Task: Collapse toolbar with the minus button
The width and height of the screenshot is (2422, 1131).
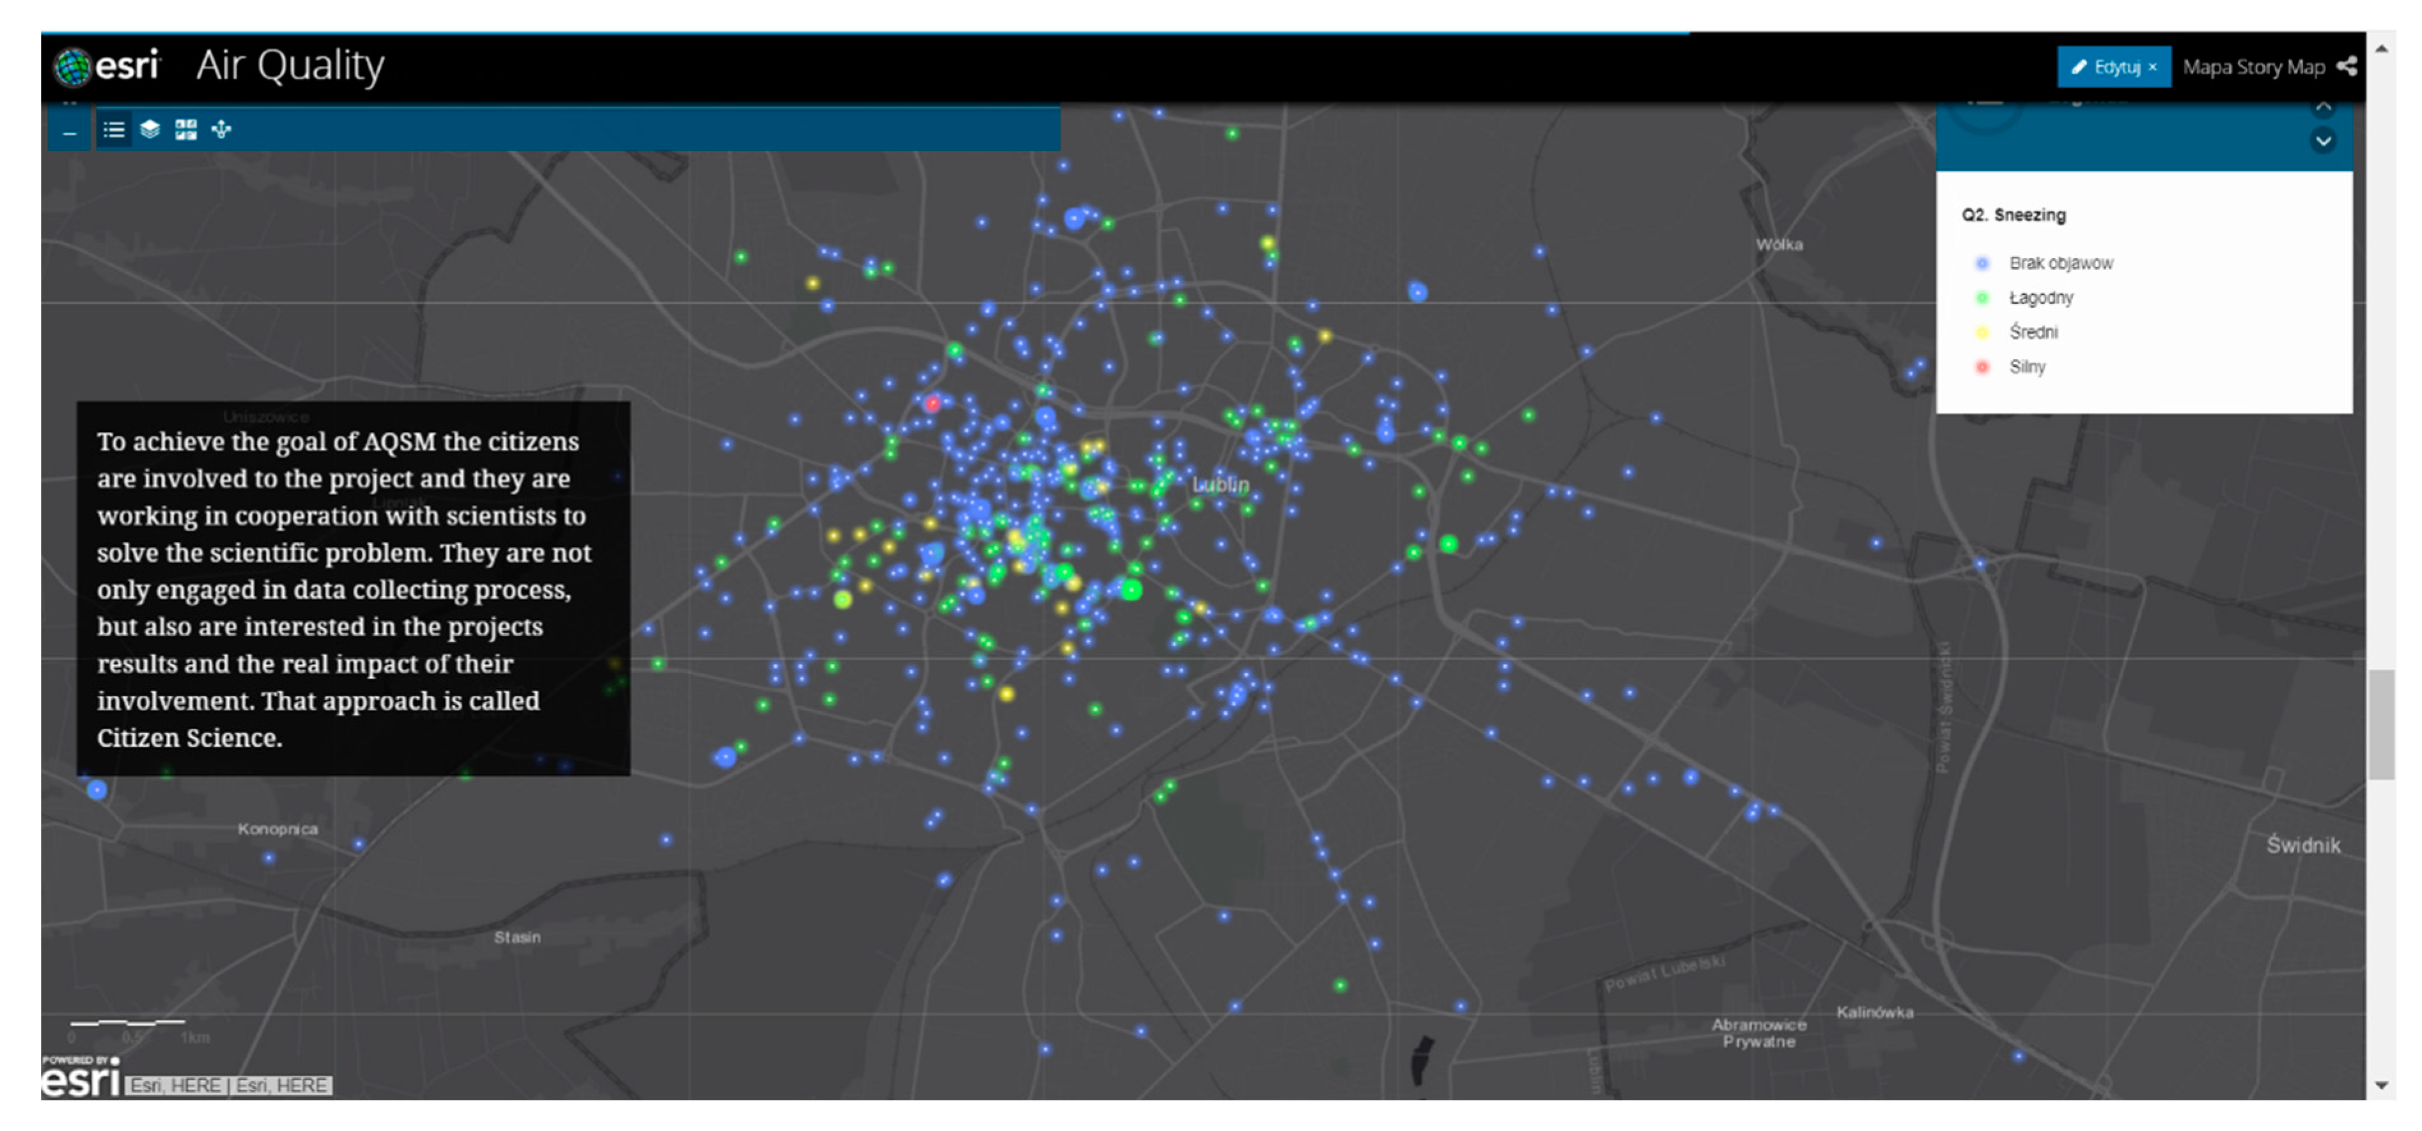Action: pyautogui.click(x=70, y=134)
